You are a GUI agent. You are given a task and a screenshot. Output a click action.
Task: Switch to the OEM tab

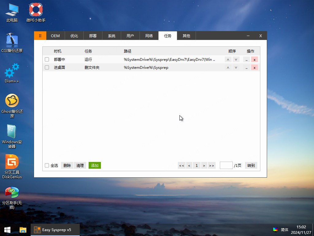click(56, 36)
